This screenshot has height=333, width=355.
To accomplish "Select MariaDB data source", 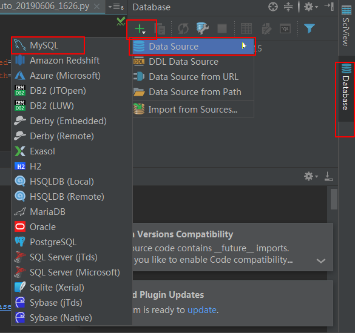I will point(72,212).
